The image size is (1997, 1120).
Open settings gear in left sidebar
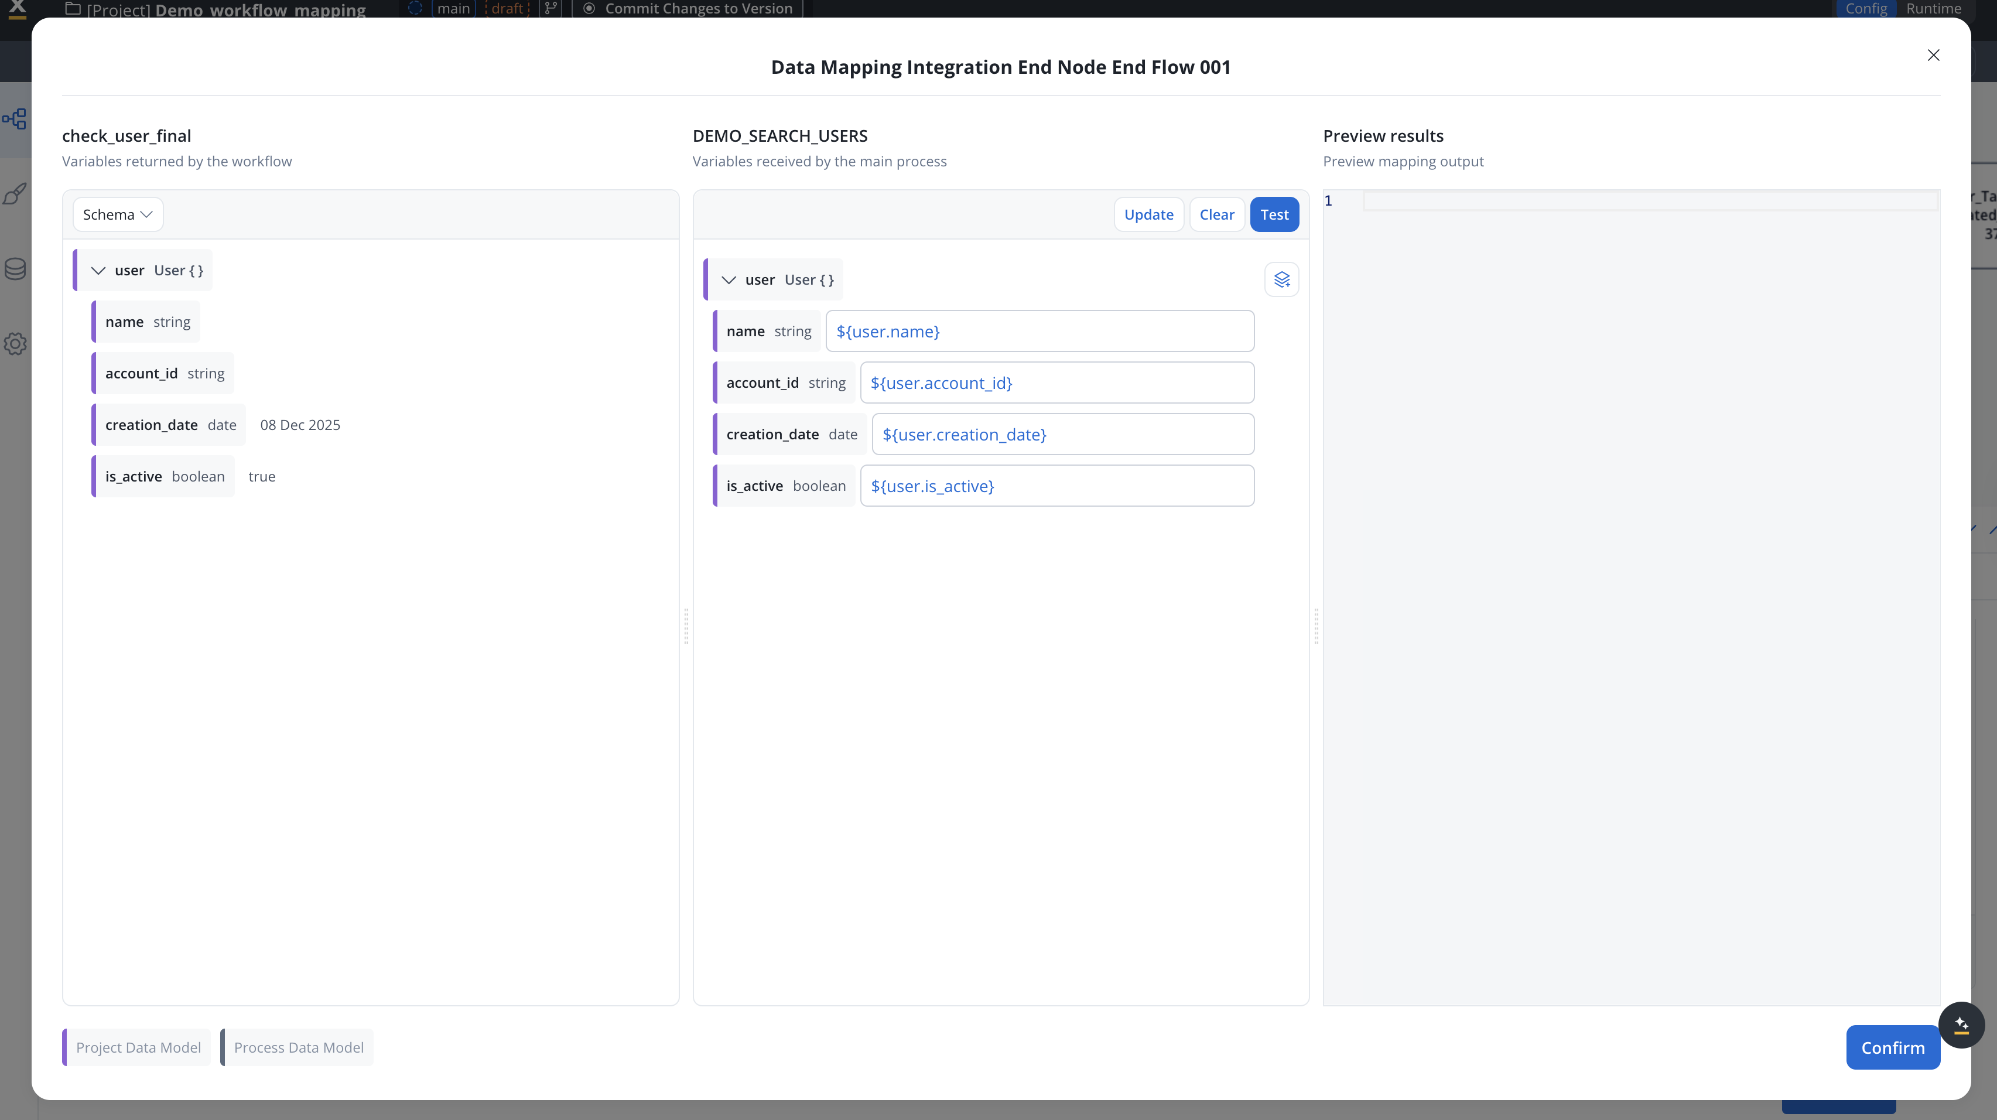click(15, 344)
